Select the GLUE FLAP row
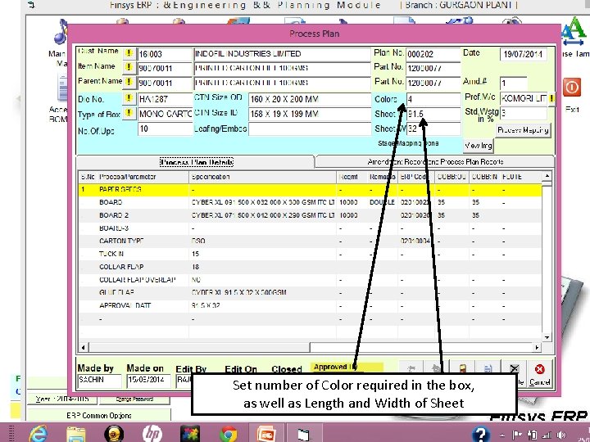 click(310, 292)
